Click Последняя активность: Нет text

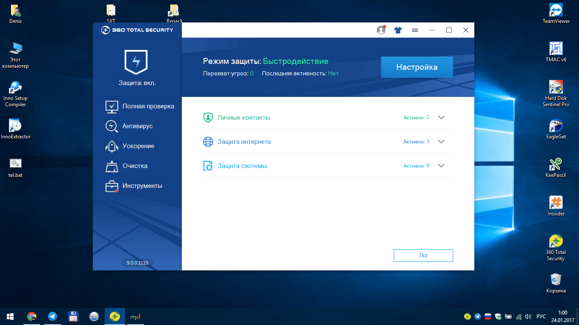(x=300, y=73)
